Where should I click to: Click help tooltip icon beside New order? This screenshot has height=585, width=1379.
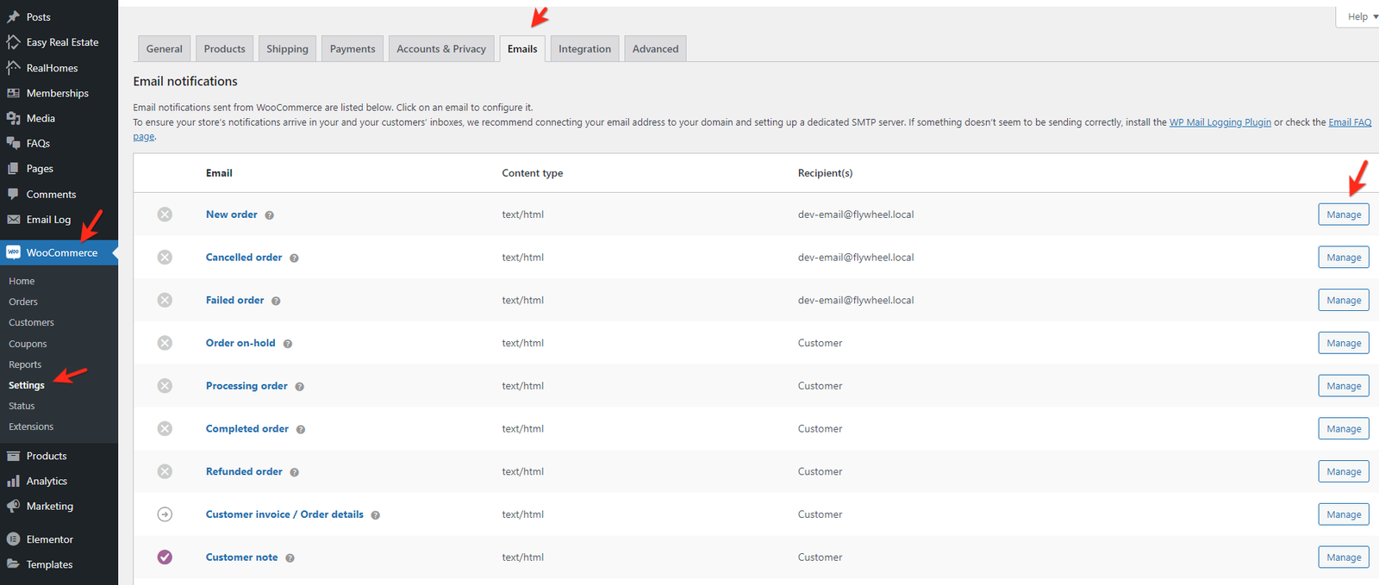(269, 215)
